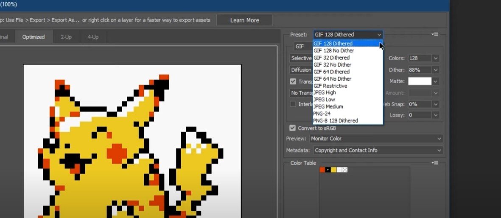Open the Dither percentage dropdown
Viewport: 501px width, 218px height.
[436, 70]
